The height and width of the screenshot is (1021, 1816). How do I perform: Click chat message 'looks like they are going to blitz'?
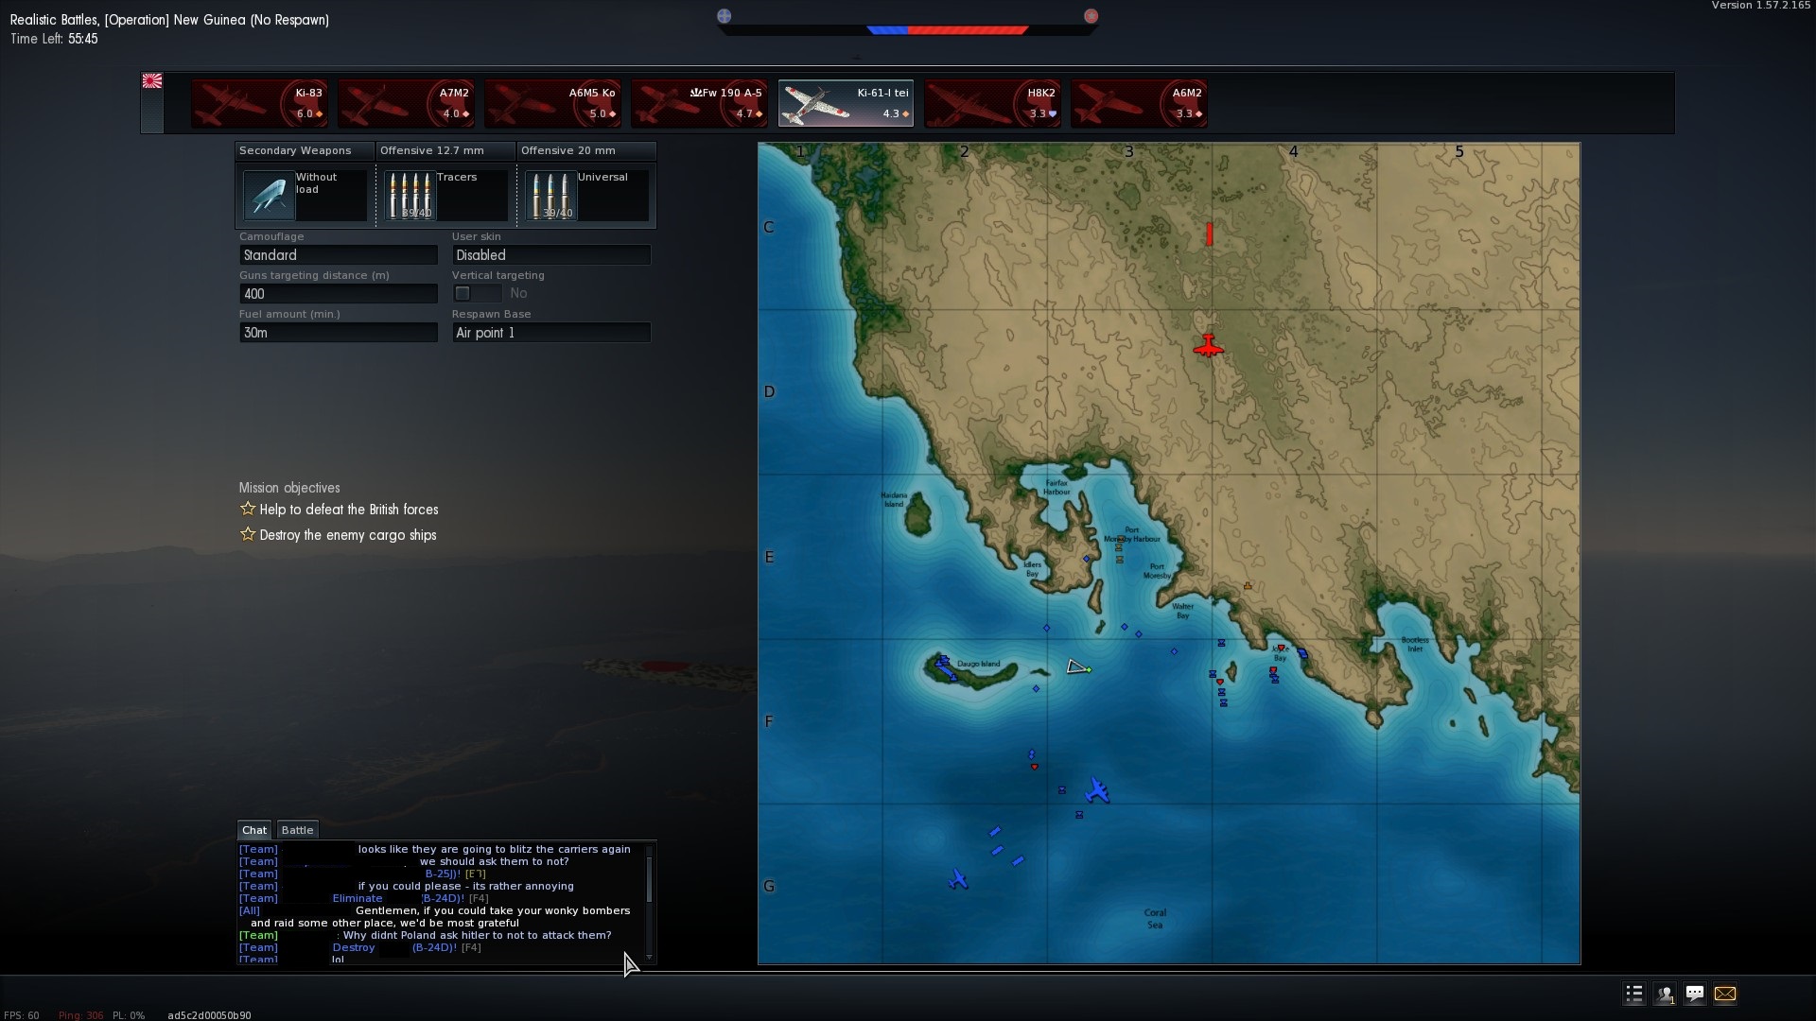coord(494,849)
